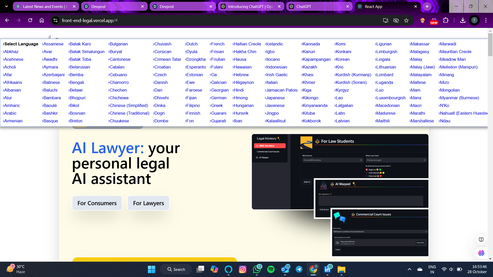Open Spotify from the taskbar
This screenshot has height=277, width=493.
(271, 269)
